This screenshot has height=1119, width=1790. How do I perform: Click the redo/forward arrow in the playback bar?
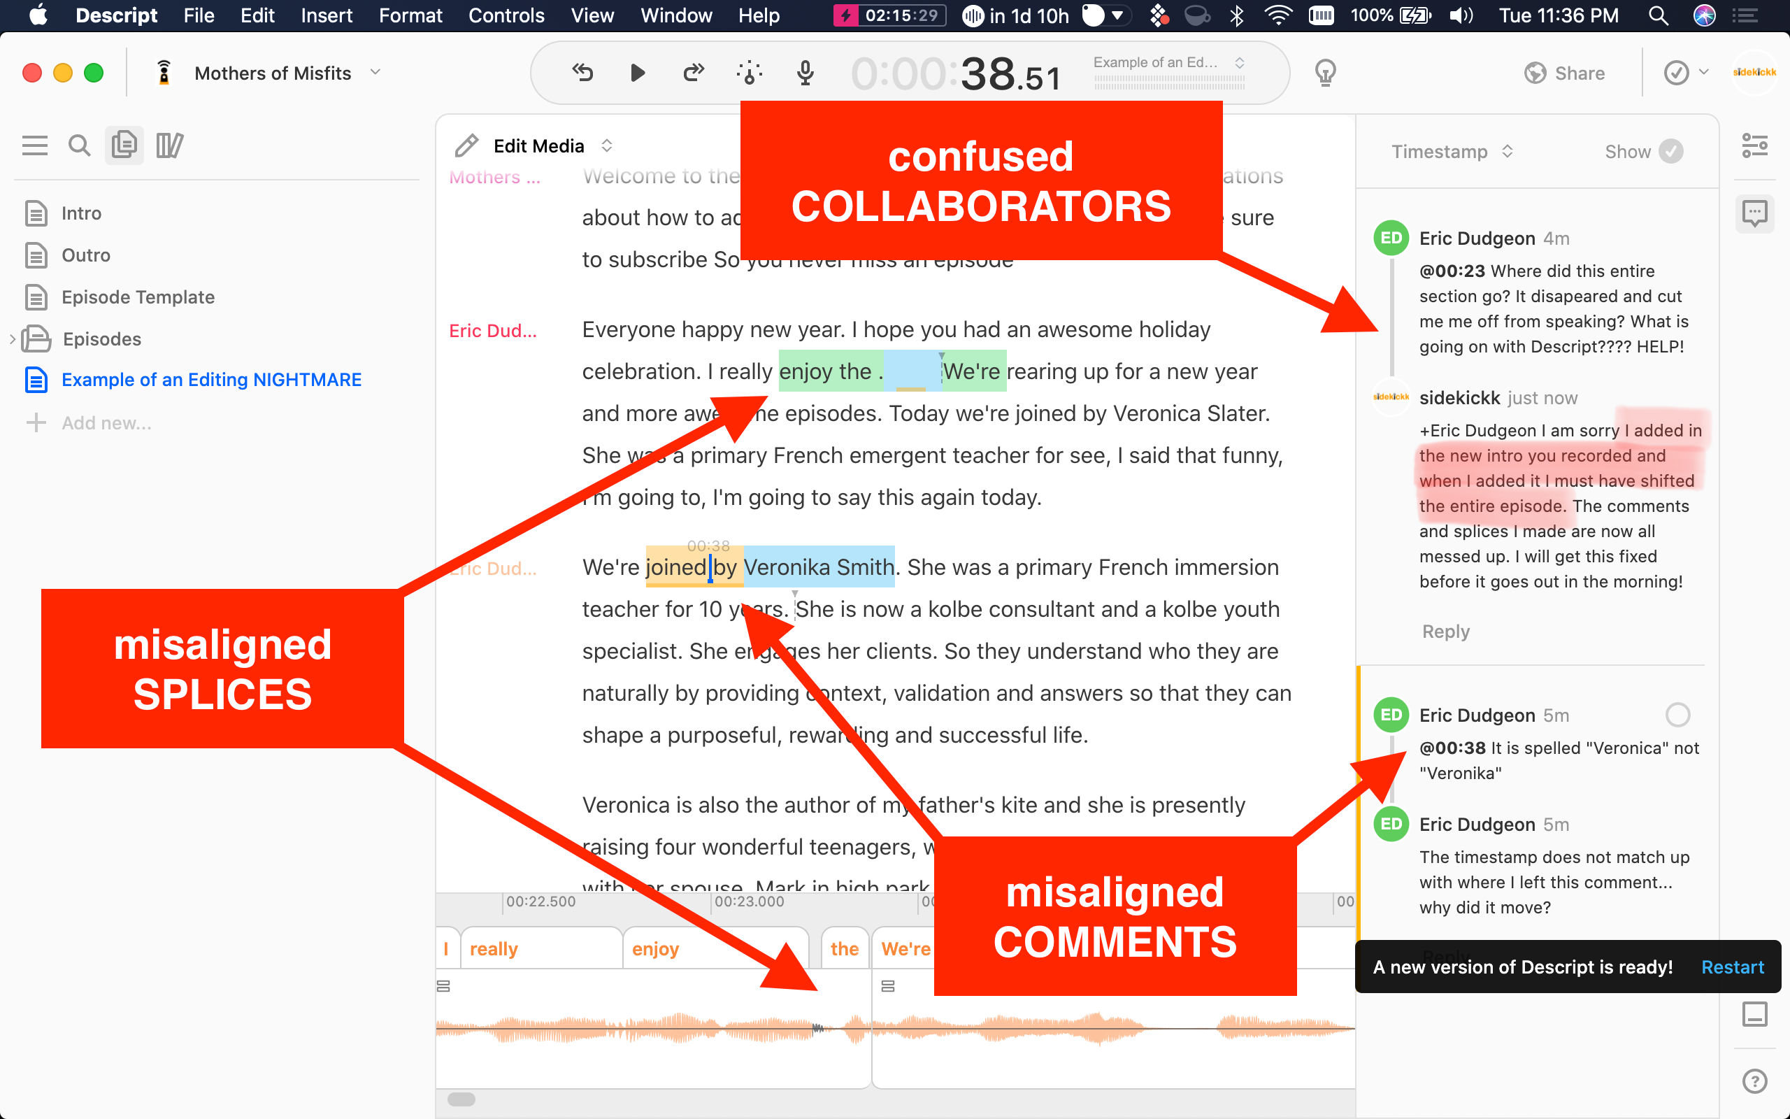tap(693, 73)
